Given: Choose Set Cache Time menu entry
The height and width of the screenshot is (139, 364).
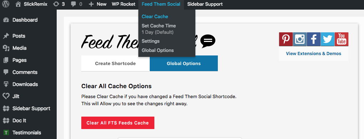Looking at the screenshot, I should click(x=159, y=26).
